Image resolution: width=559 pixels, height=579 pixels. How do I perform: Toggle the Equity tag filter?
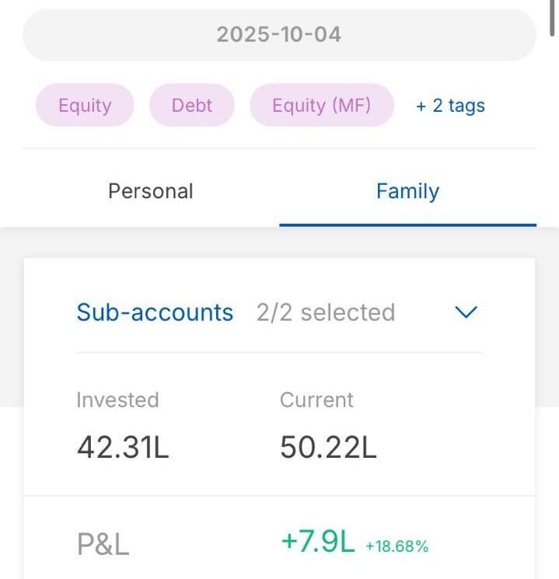click(85, 106)
